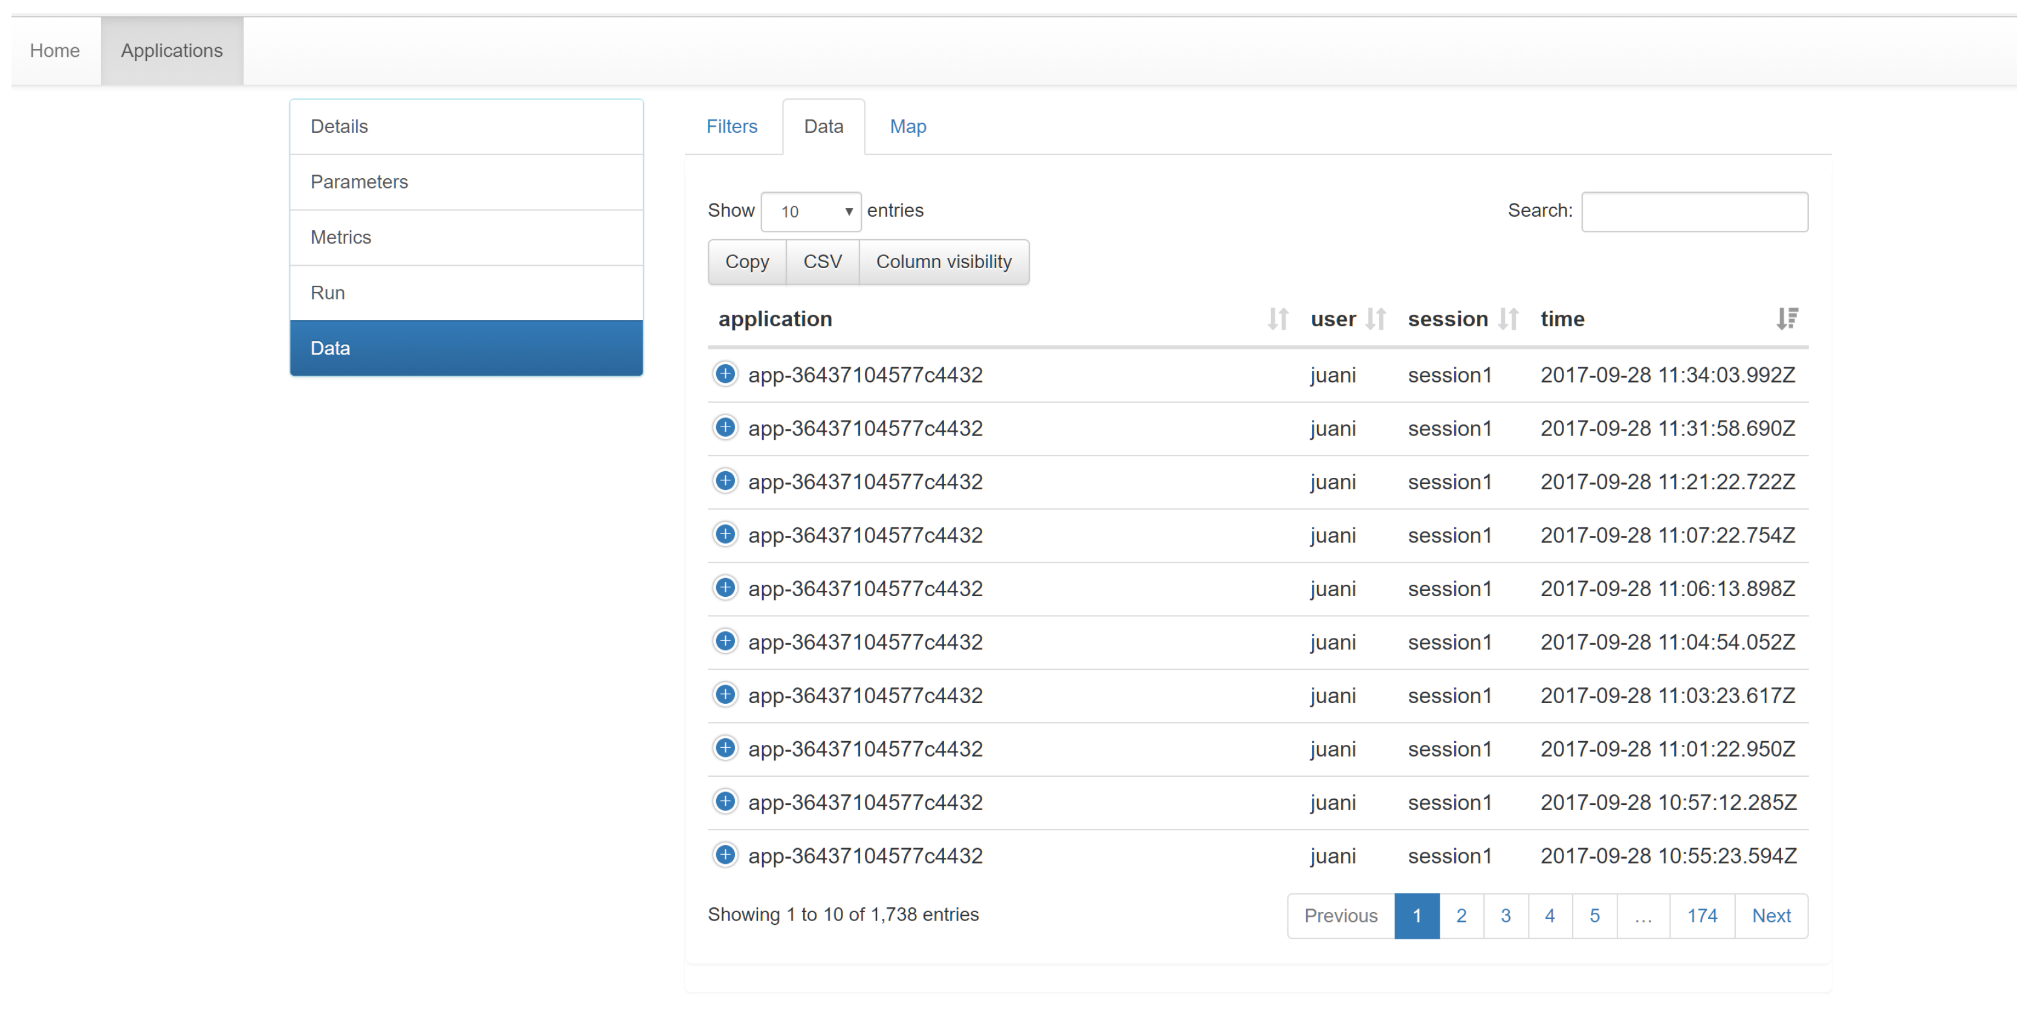This screenshot has width=2032, height=1010.
Task: Select the Data tab
Action: coord(824,126)
